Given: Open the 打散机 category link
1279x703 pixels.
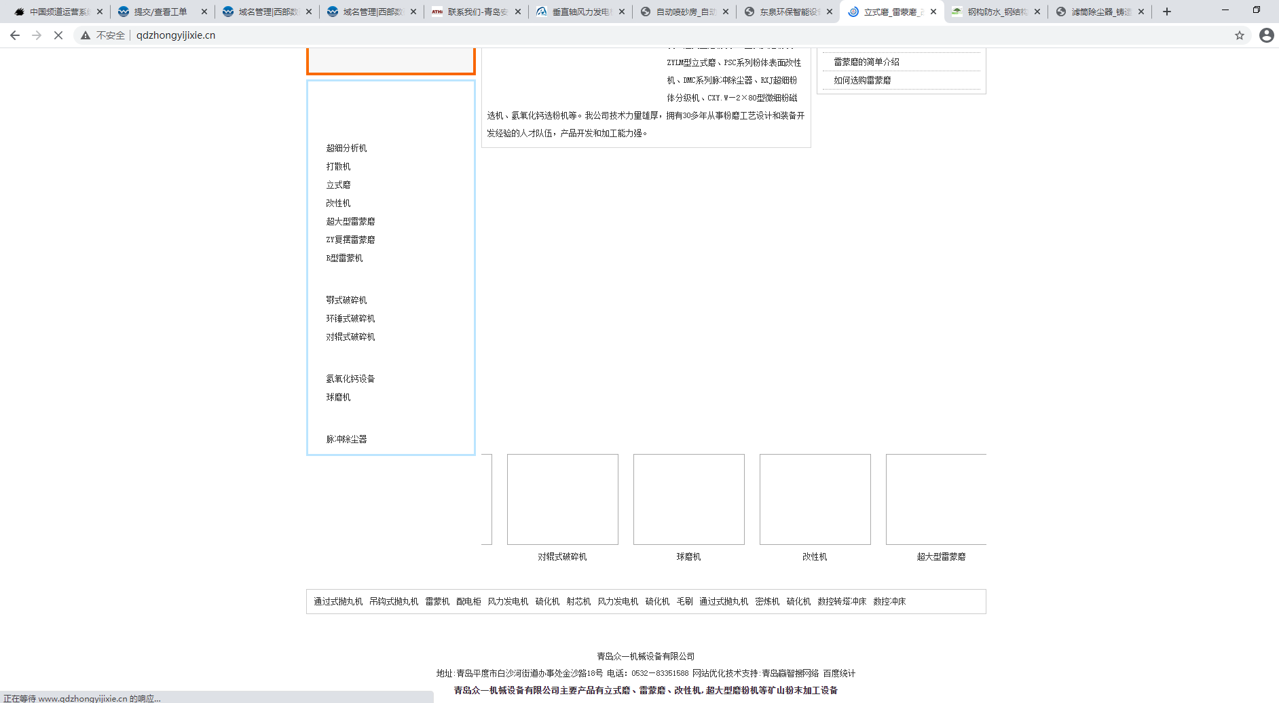Looking at the screenshot, I should tap(338, 166).
